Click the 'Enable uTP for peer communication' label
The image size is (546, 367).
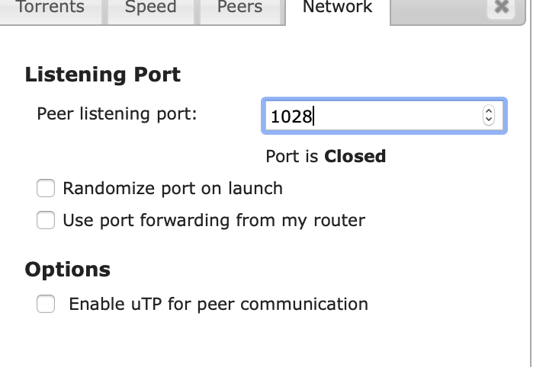tap(218, 305)
